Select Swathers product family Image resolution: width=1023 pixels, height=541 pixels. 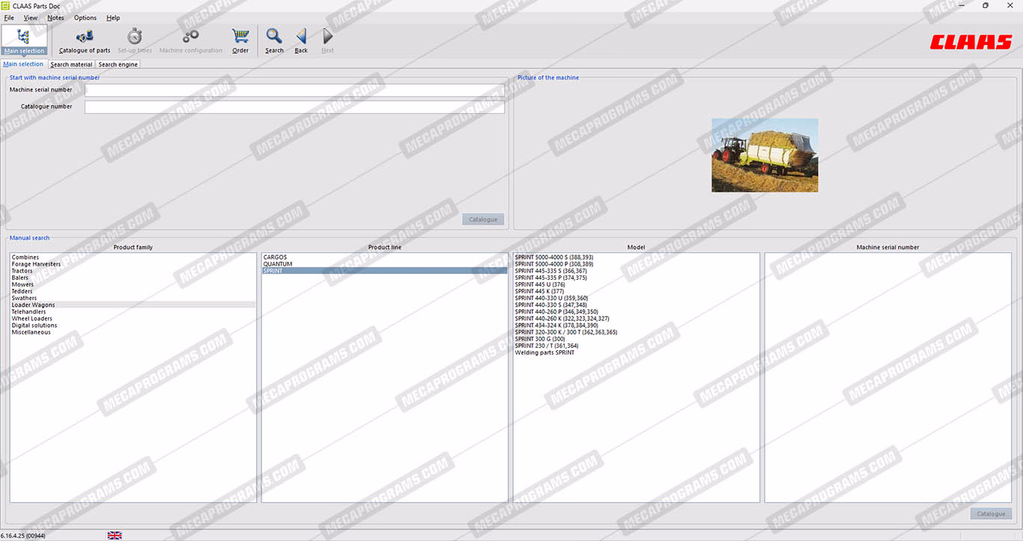point(133,298)
